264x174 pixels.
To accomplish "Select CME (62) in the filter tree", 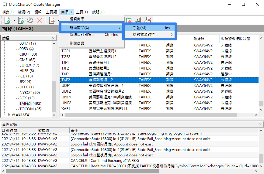I will (27, 60).
